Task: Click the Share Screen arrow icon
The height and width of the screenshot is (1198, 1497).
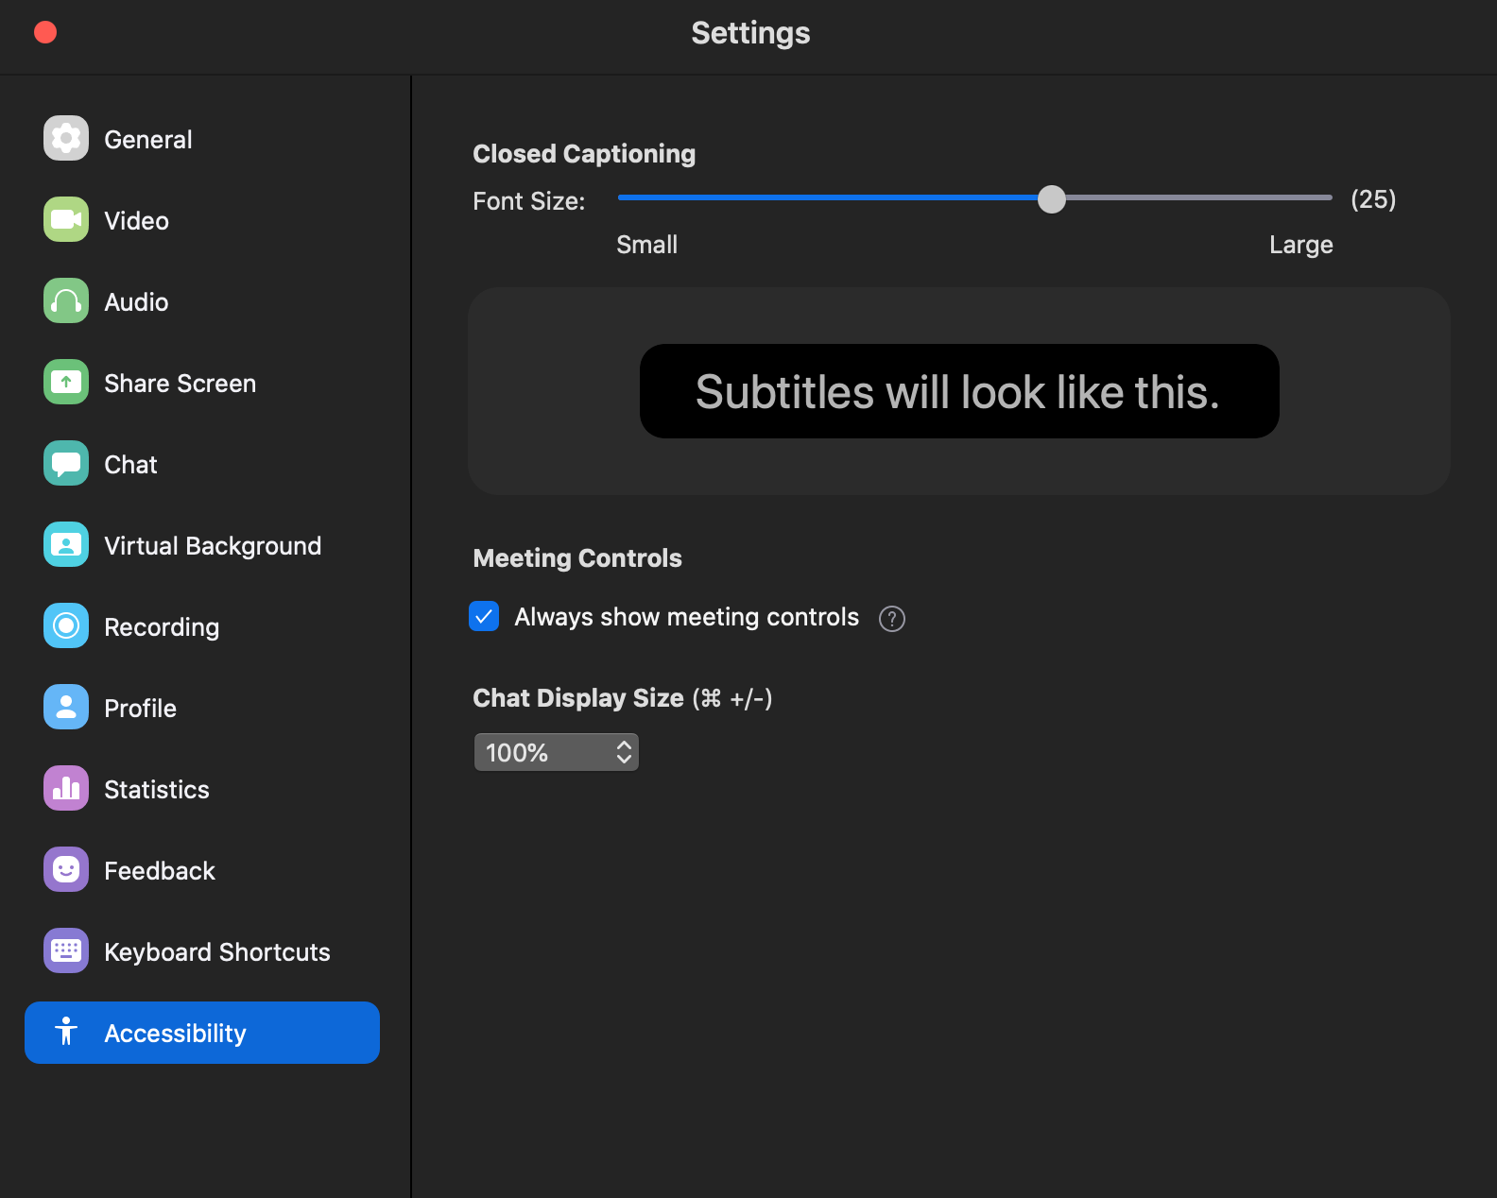Action: [66, 383]
